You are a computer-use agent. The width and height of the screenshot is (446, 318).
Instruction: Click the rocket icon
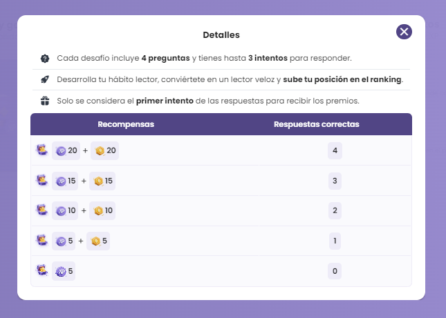pos(45,79)
